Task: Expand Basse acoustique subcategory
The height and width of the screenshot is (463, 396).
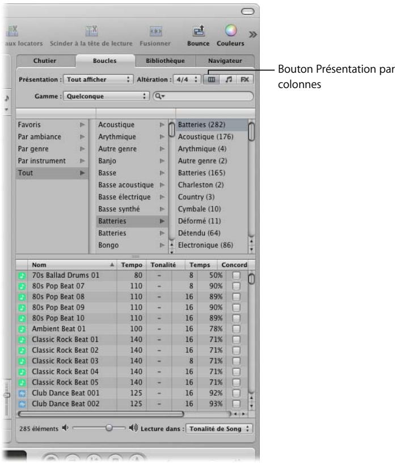Action: pos(162,185)
